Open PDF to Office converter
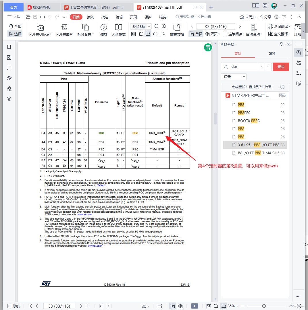 click(40, 30)
